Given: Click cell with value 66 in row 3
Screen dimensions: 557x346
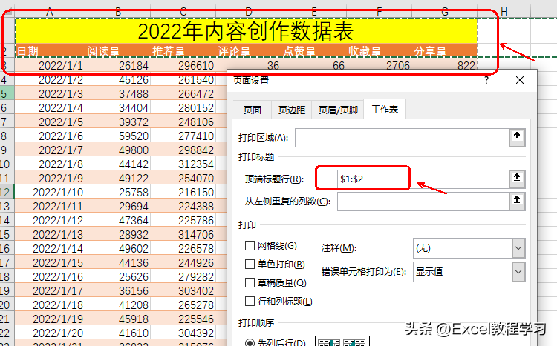Looking at the screenshot, I should coord(314,64).
